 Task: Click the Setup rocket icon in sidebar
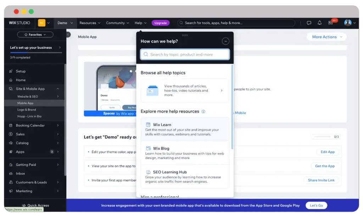tap(11, 71)
